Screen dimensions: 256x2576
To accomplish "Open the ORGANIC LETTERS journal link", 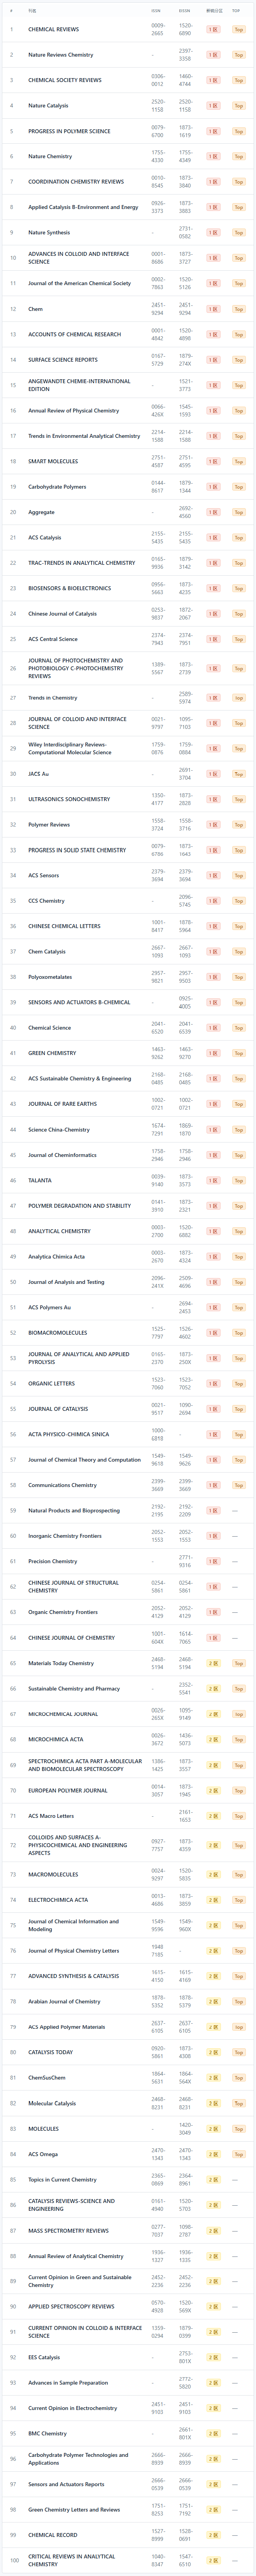I will click(52, 1383).
